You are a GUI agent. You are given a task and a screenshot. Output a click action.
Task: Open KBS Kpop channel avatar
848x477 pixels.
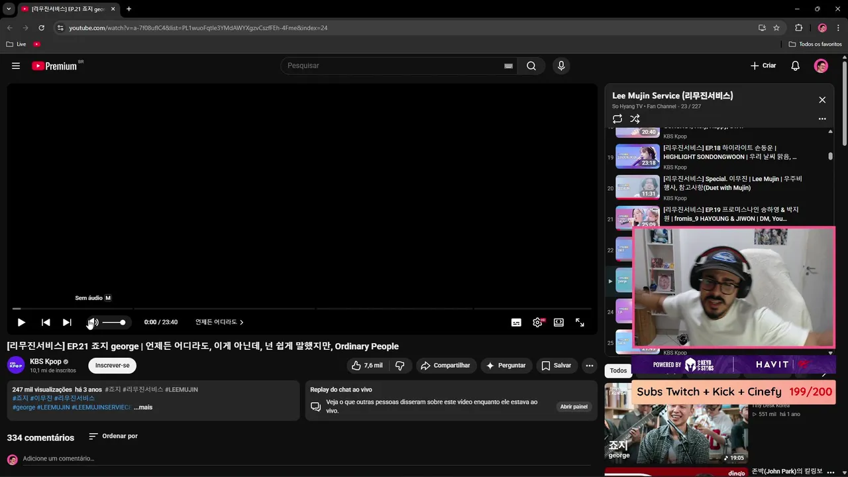(x=16, y=365)
